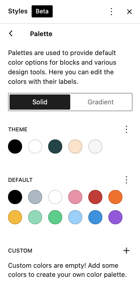Pick the yellow default color swatch
Viewport: 140px width, 293px height.
(x=15, y=217)
